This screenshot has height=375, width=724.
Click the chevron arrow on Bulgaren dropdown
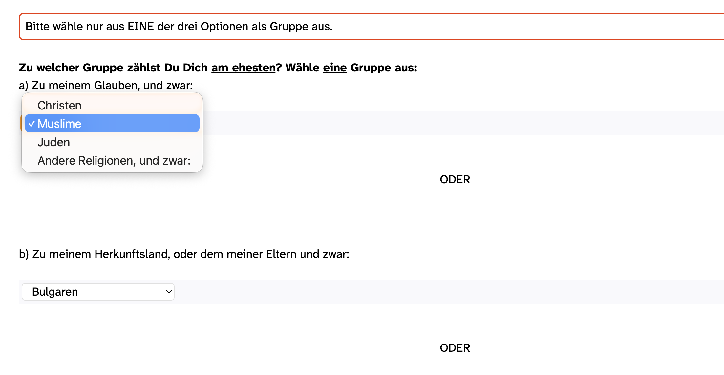point(169,292)
